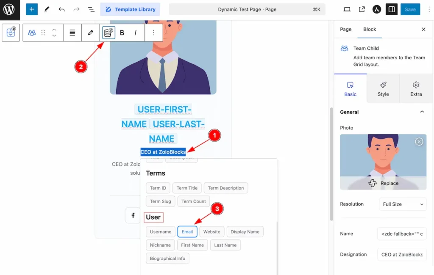Screen dimensions: 434x275
Task: Open the document overview list icon
Action: click(91, 9)
